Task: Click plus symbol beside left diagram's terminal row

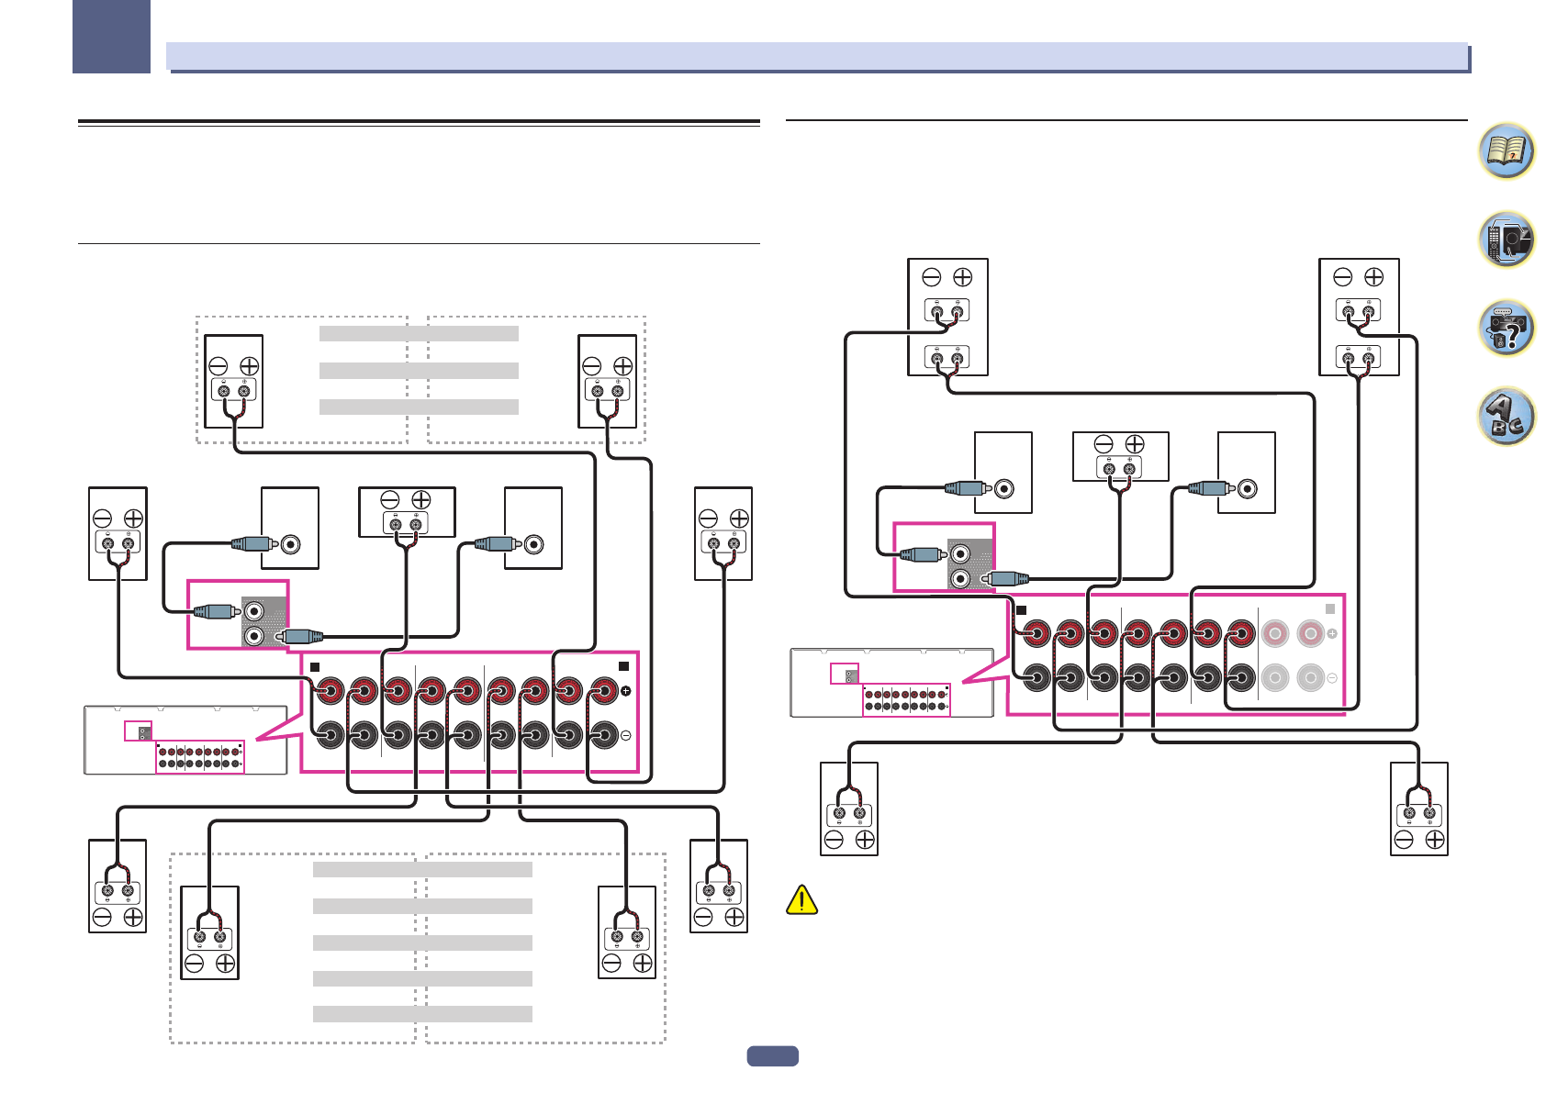Action: (x=626, y=691)
